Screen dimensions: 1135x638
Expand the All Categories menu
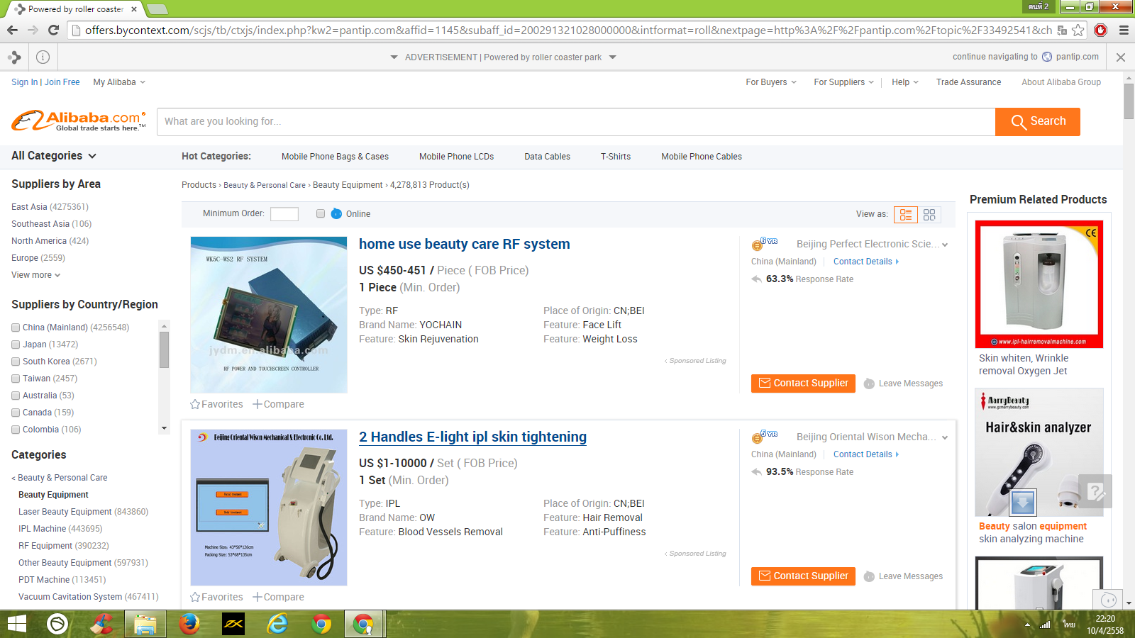54,156
